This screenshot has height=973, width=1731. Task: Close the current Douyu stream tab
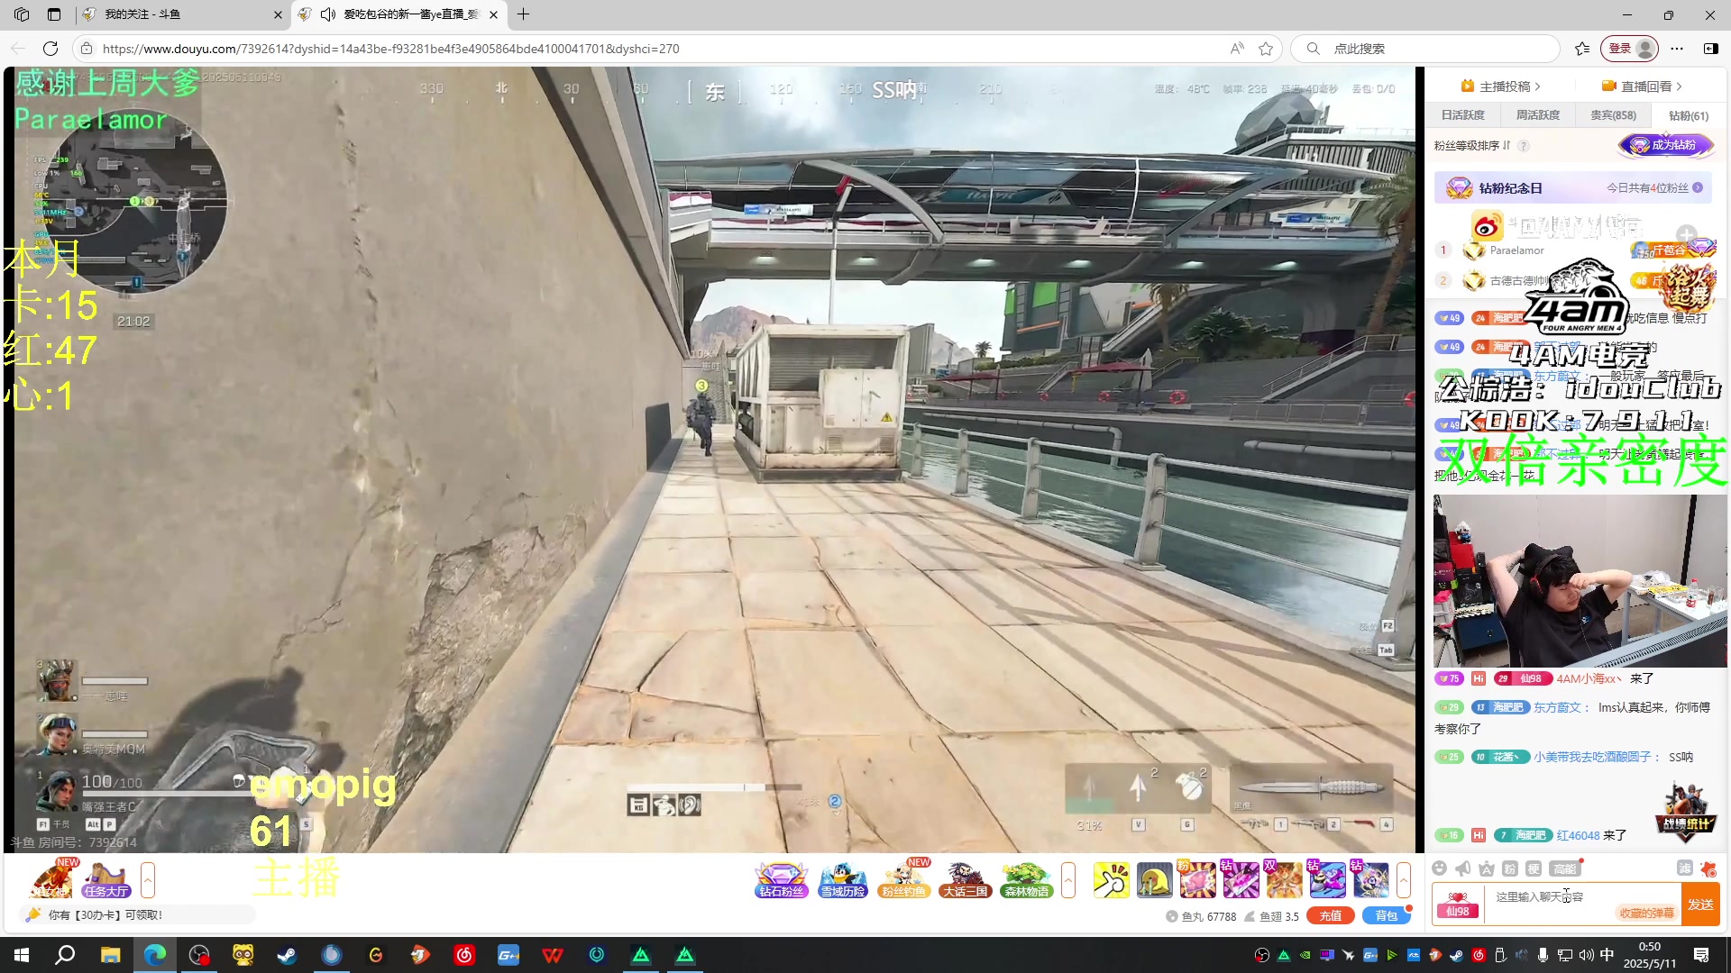pos(493,14)
